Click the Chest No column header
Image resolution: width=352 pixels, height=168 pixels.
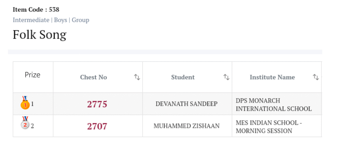pyautogui.click(x=93, y=77)
